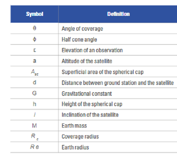The image size is (177, 155).
Task: Select the theta symbol cell
Action: (x=35, y=29)
